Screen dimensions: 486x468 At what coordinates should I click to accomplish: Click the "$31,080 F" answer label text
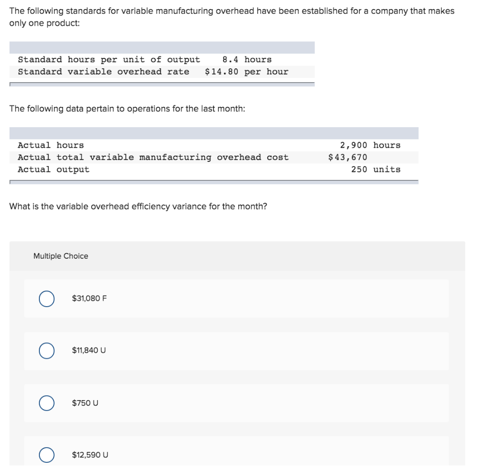(89, 299)
